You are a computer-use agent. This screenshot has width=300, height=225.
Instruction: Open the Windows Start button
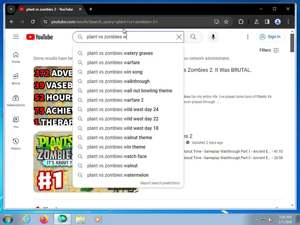[x=8, y=219]
